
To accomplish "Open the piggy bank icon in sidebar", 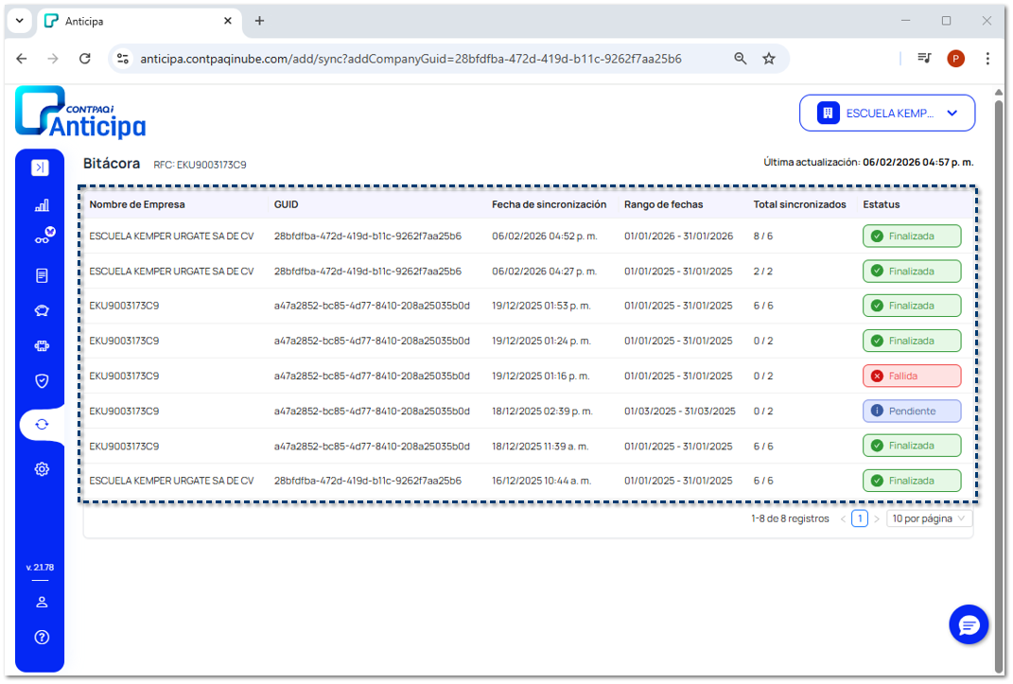I will [x=42, y=311].
